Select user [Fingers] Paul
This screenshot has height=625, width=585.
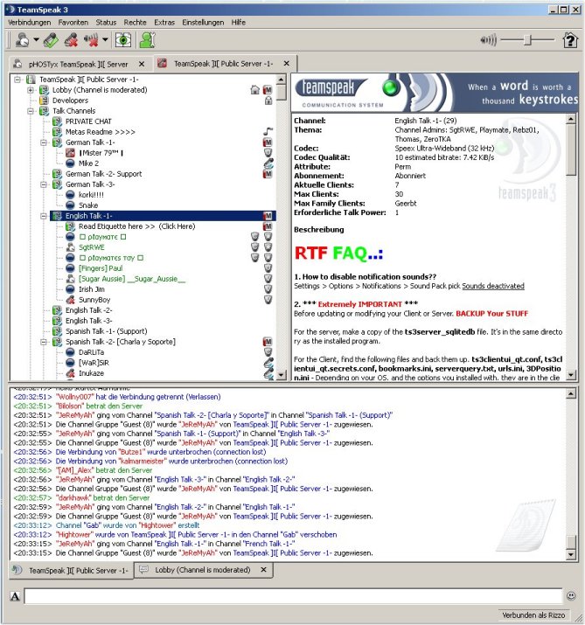click(x=101, y=268)
